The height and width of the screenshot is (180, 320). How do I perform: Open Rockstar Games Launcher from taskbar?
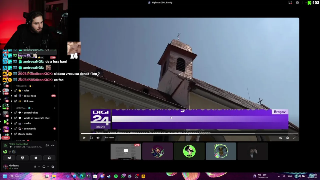143,176
